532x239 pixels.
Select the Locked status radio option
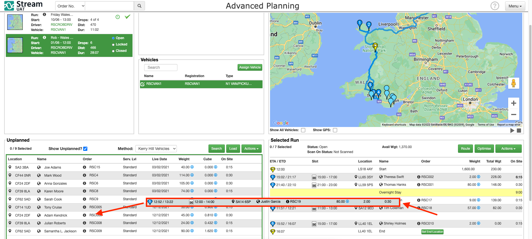point(113,44)
